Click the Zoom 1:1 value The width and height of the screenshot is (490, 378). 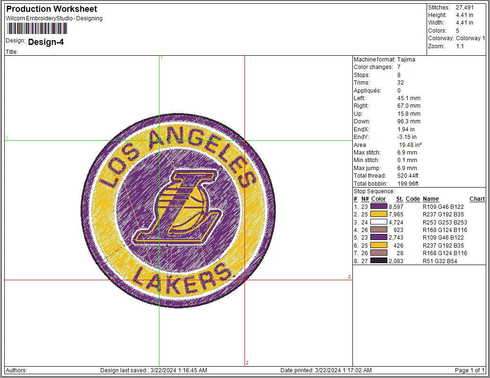(458, 46)
